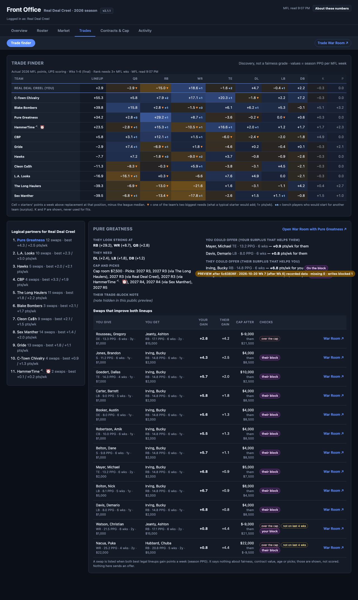The height and width of the screenshot is (600, 358).
Task: Open the Trade War Room link
Action: [333, 43]
